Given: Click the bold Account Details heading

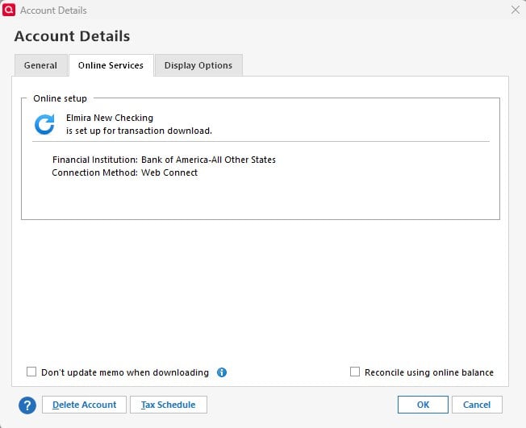Looking at the screenshot, I should pos(72,36).
